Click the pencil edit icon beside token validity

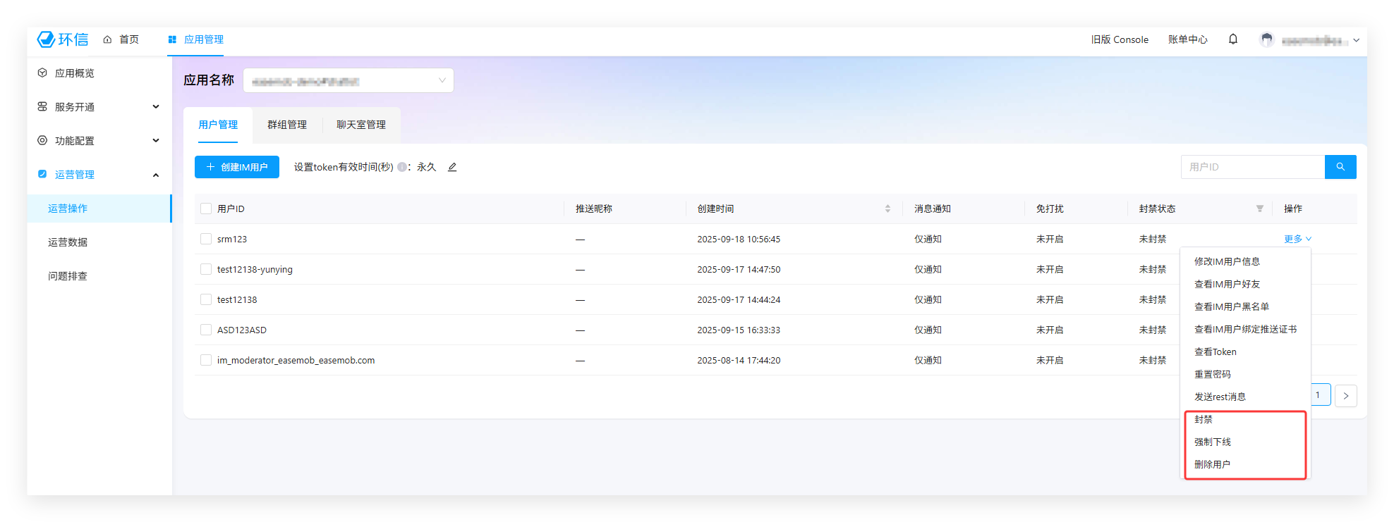pos(452,167)
